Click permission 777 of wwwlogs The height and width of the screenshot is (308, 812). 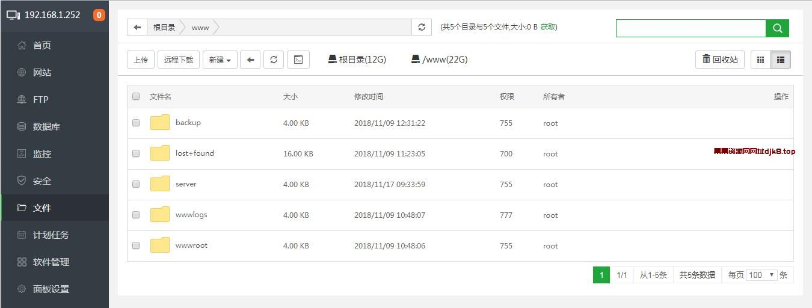(x=506, y=215)
